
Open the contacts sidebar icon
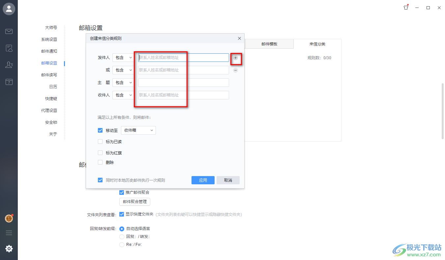9,65
